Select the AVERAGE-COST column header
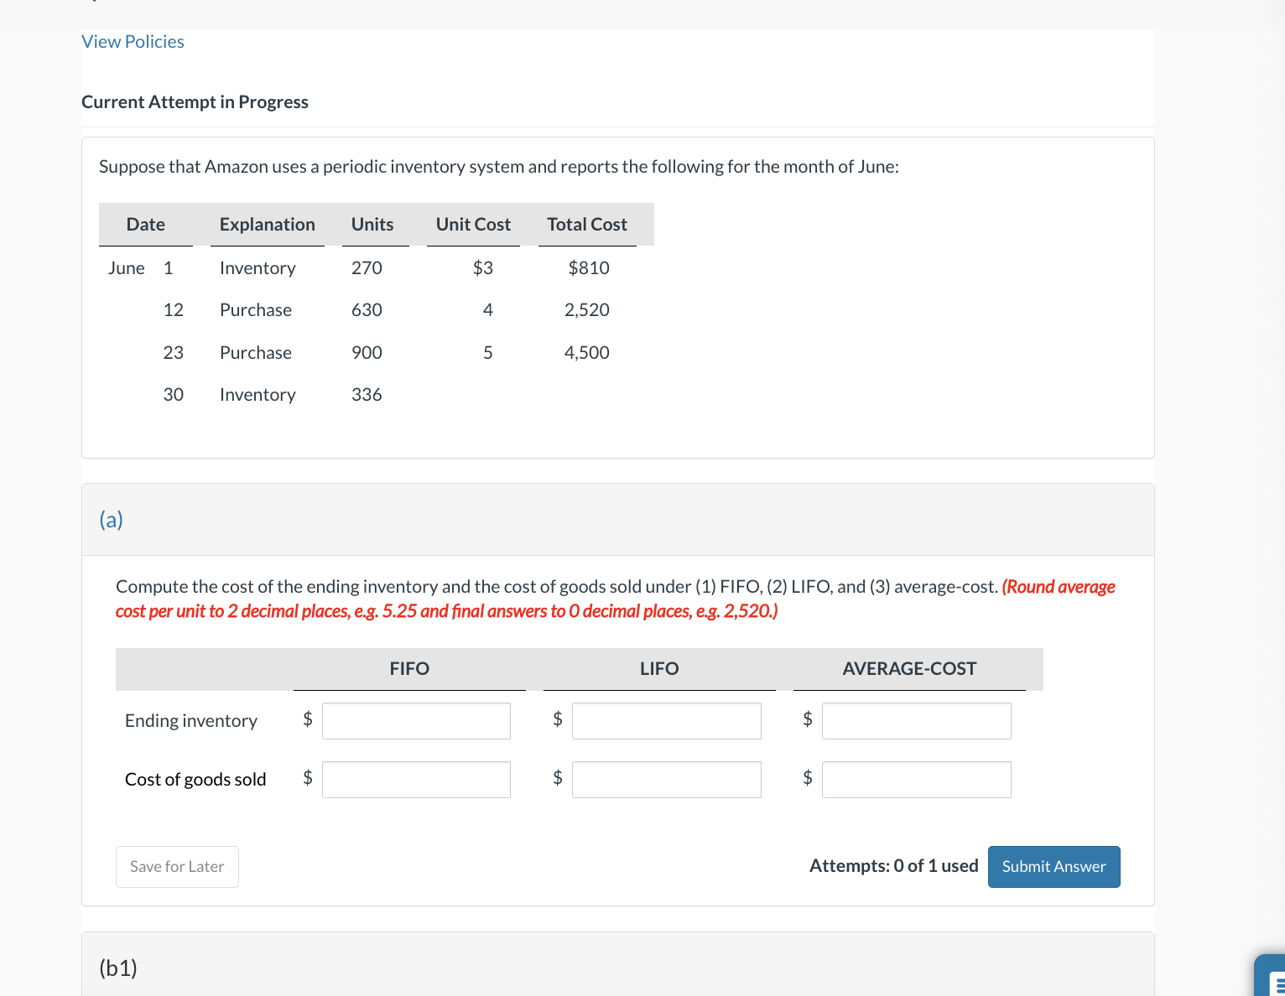This screenshot has width=1285, height=996. (909, 668)
